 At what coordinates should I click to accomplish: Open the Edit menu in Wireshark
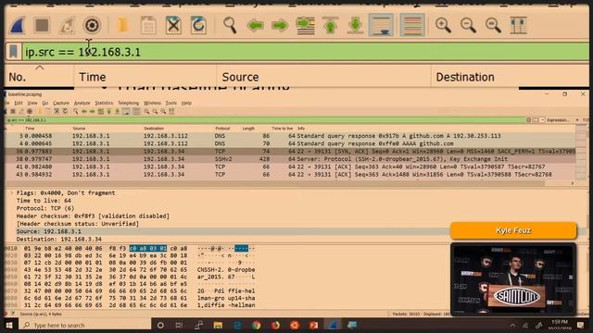point(19,103)
